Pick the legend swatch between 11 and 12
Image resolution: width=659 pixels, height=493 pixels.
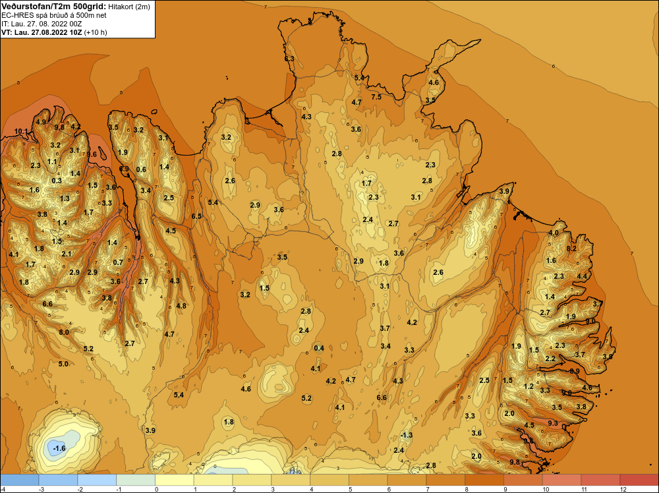(x=600, y=480)
